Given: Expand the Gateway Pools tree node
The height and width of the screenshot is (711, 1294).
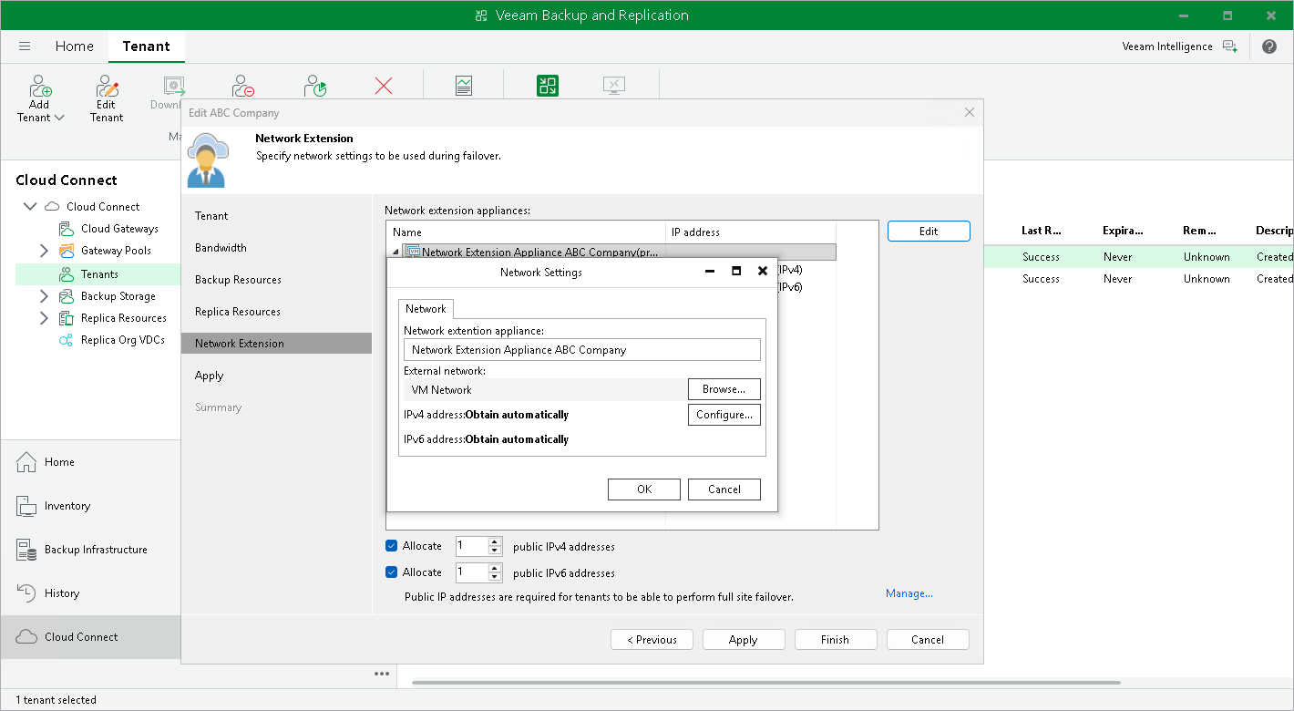Looking at the screenshot, I should [44, 251].
